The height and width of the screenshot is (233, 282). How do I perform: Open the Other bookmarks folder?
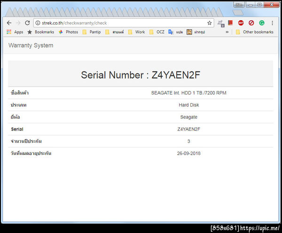(255, 32)
